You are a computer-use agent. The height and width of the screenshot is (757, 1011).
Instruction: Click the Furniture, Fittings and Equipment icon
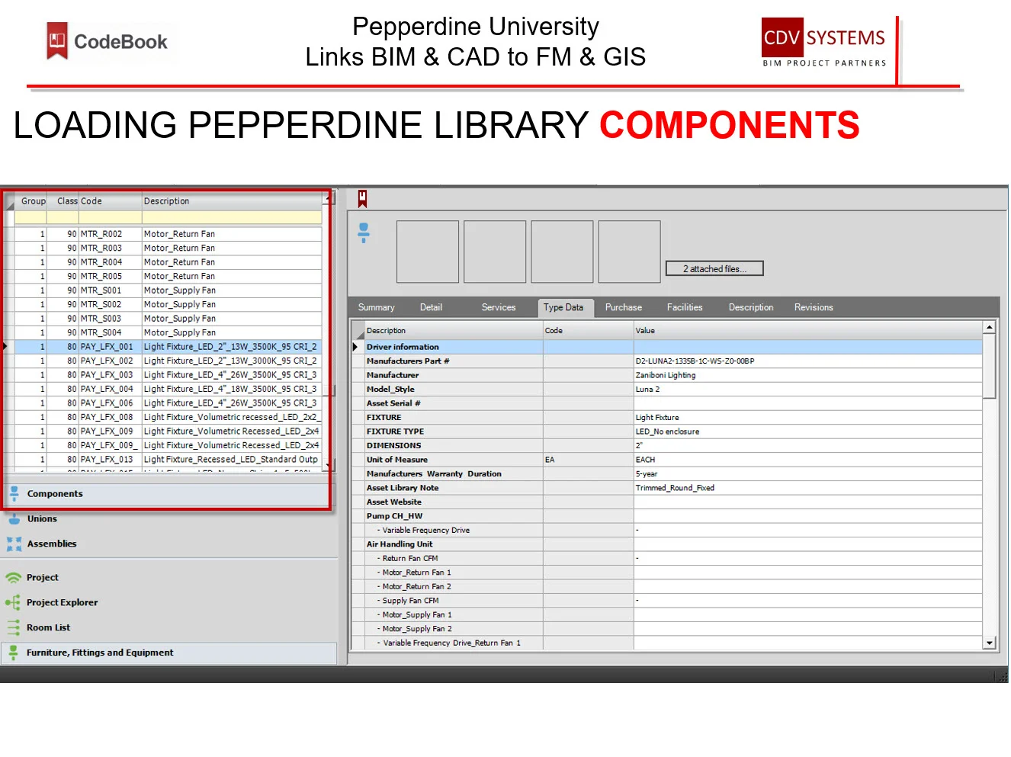[13, 653]
